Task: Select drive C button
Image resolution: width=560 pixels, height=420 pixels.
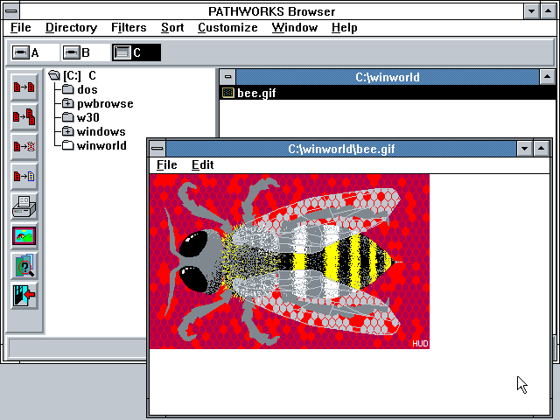Action: [x=136, y=52]
